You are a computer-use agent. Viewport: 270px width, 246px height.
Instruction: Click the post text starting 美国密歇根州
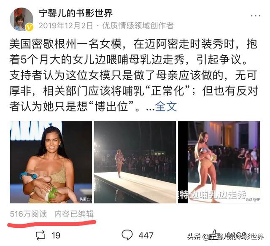point(134,75)
